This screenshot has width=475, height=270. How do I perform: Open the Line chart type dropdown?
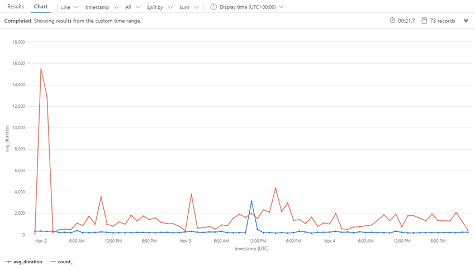69,7
